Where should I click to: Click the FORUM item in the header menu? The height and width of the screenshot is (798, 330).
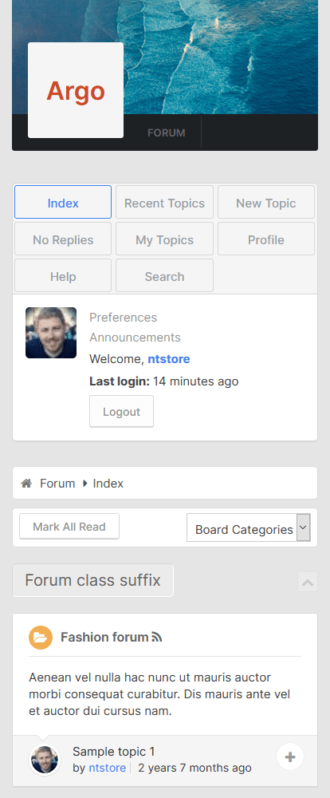167,132
